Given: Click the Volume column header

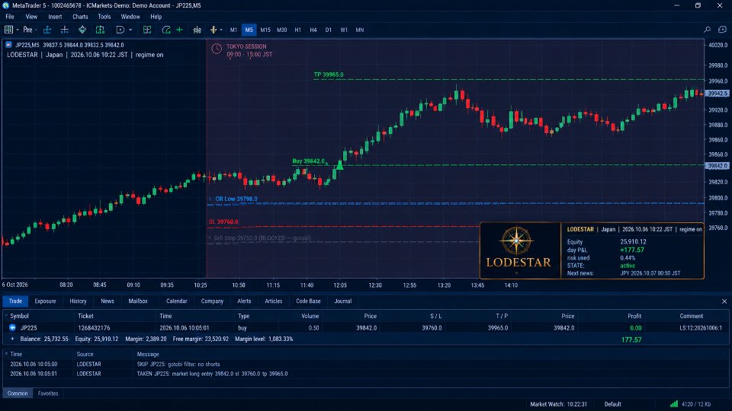Looking at the screenshot, I should click(x=310, y=316).
